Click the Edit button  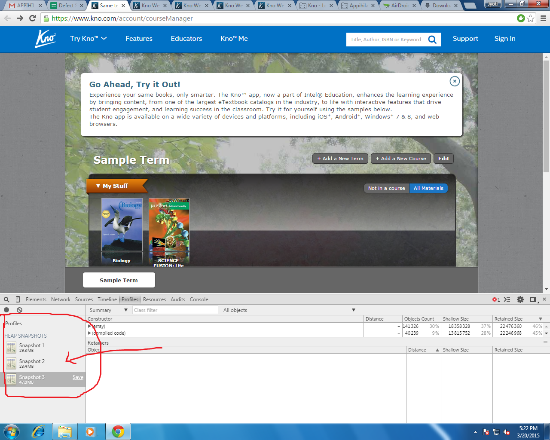click(x=443, y=159)
